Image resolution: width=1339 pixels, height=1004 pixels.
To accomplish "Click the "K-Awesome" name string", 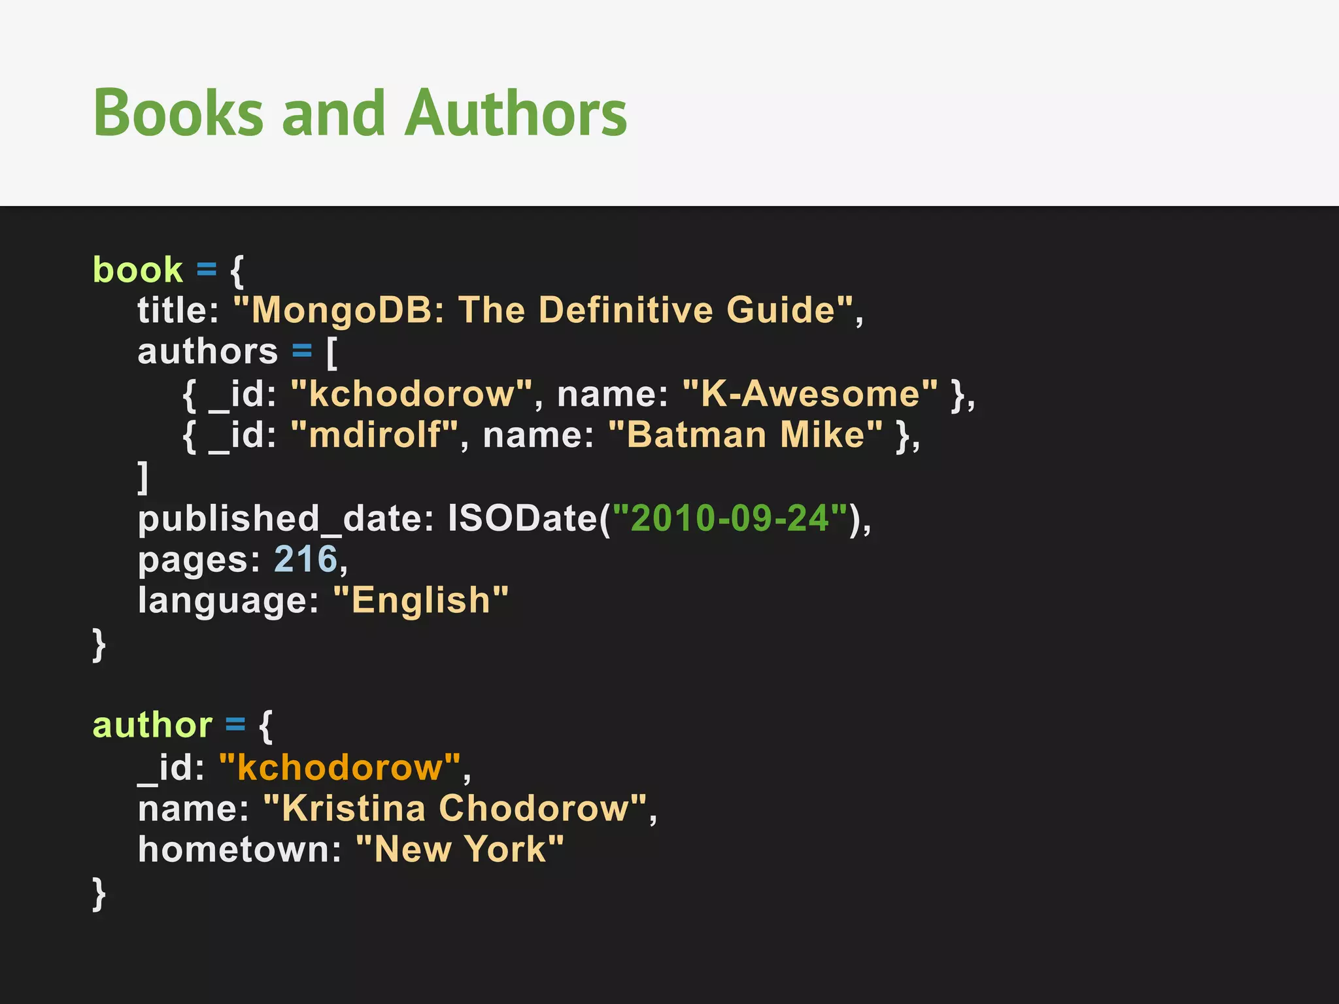I will coord(809,393).
